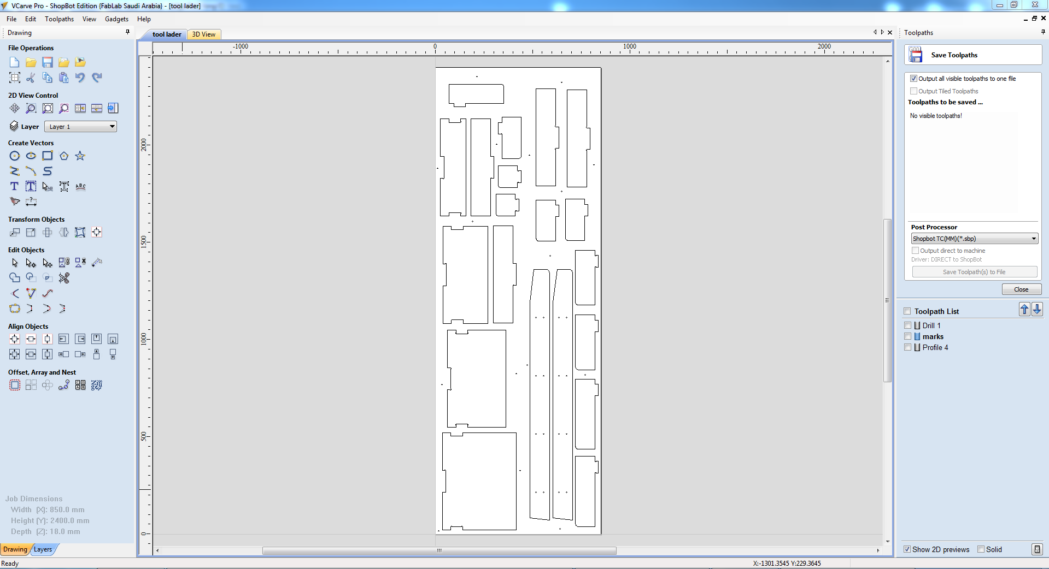Select the tool lader document tab
The image size is (1049, 569).
pyautogui.click(x=167, y=34)
